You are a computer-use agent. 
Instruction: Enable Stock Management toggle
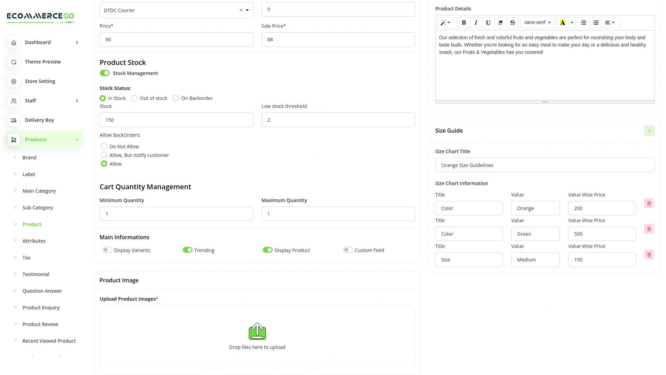[104, 73]
